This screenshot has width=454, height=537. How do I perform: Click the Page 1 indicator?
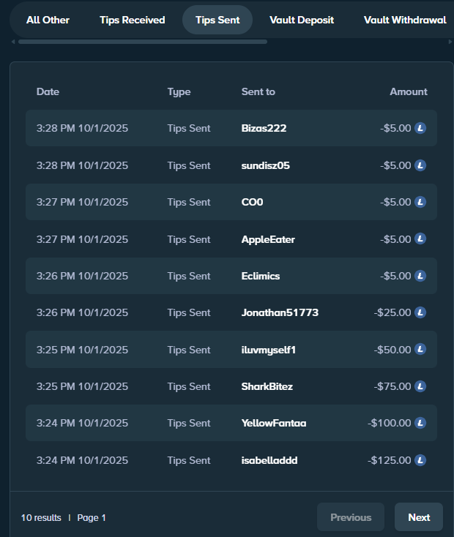(x=92, y=518)
